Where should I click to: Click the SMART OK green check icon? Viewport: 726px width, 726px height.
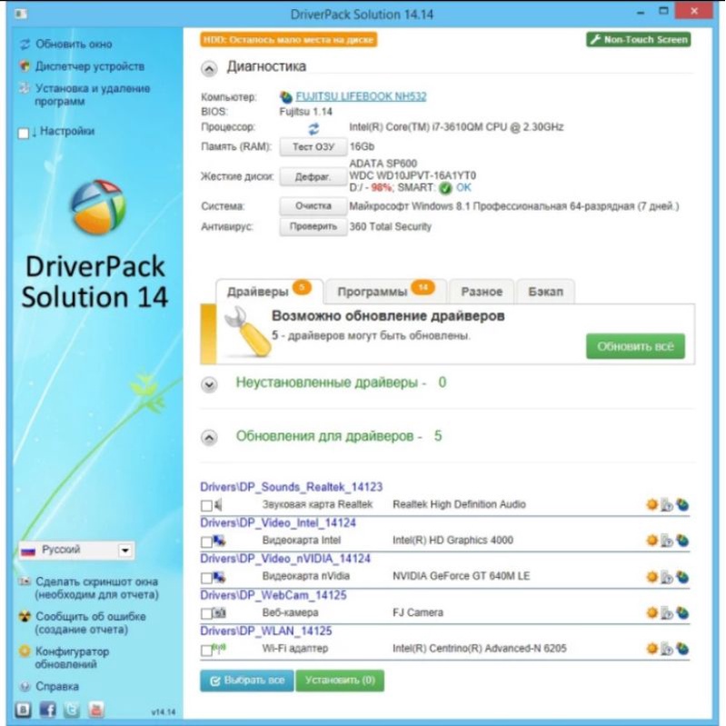pos(445,188)
